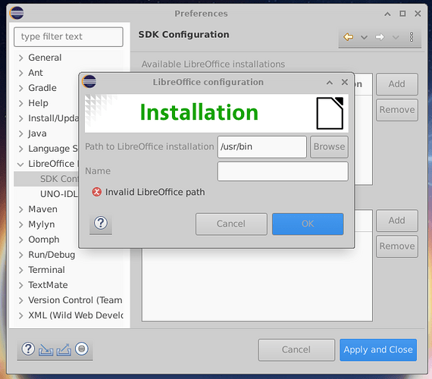
Task: Click the Name input field
Action: [283, 171]
